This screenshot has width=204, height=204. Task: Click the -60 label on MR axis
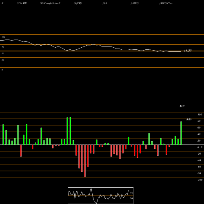(x=199, y=167)
